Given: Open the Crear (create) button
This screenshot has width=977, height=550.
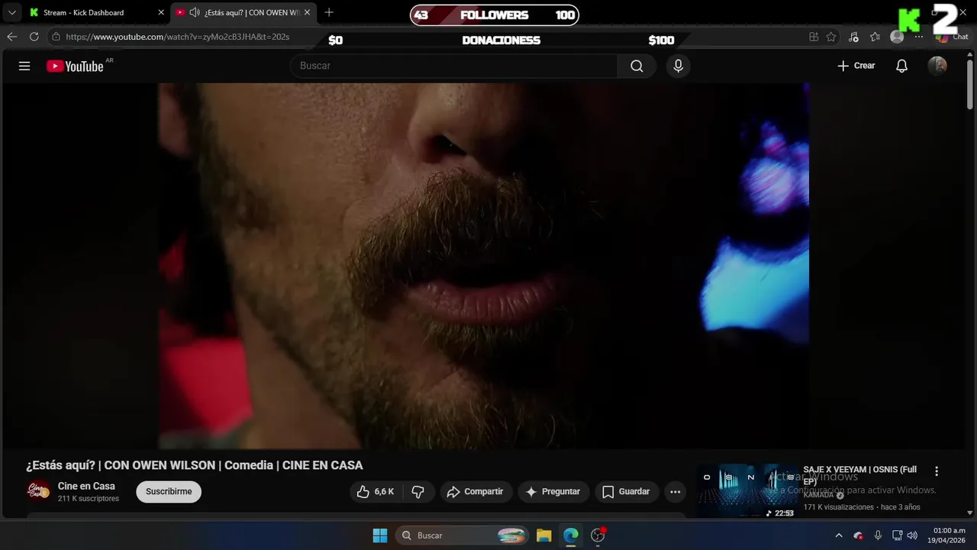Looking at the screenshot, I should [x=856, y=66].
